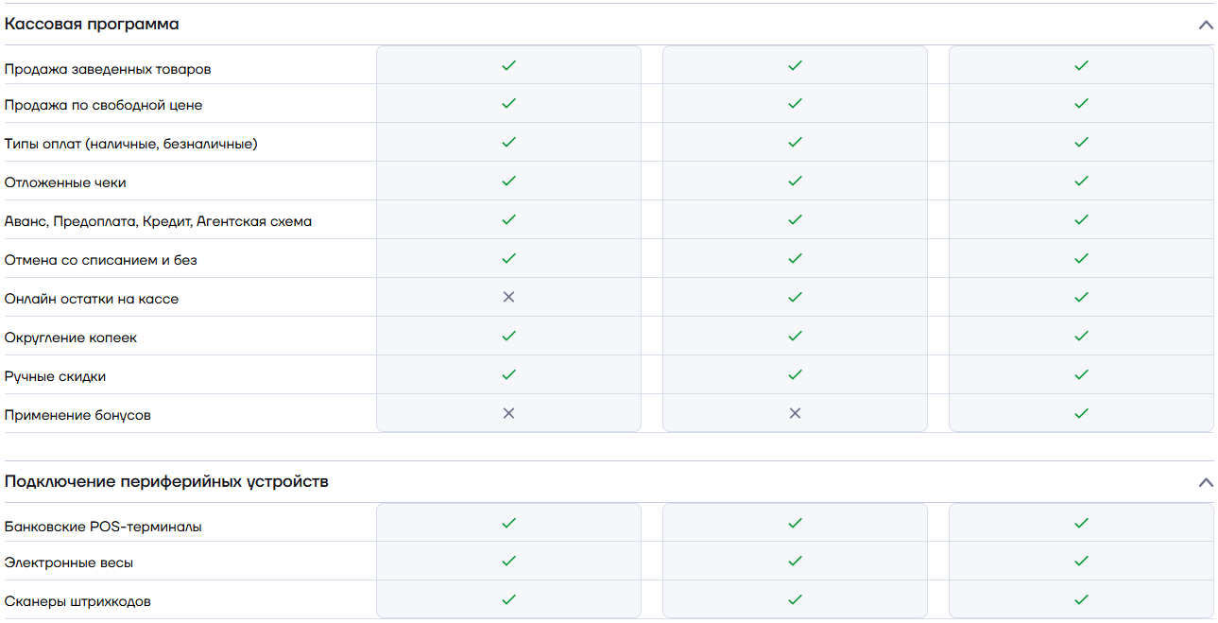Click third-column checkmark for Сканеры штрихкодов
The width and height of the screenshot is (1218, 623).
click(x=1081, y=599)
